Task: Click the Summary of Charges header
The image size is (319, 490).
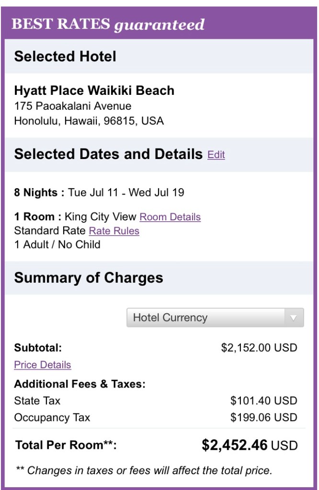Action: [89, 278]
